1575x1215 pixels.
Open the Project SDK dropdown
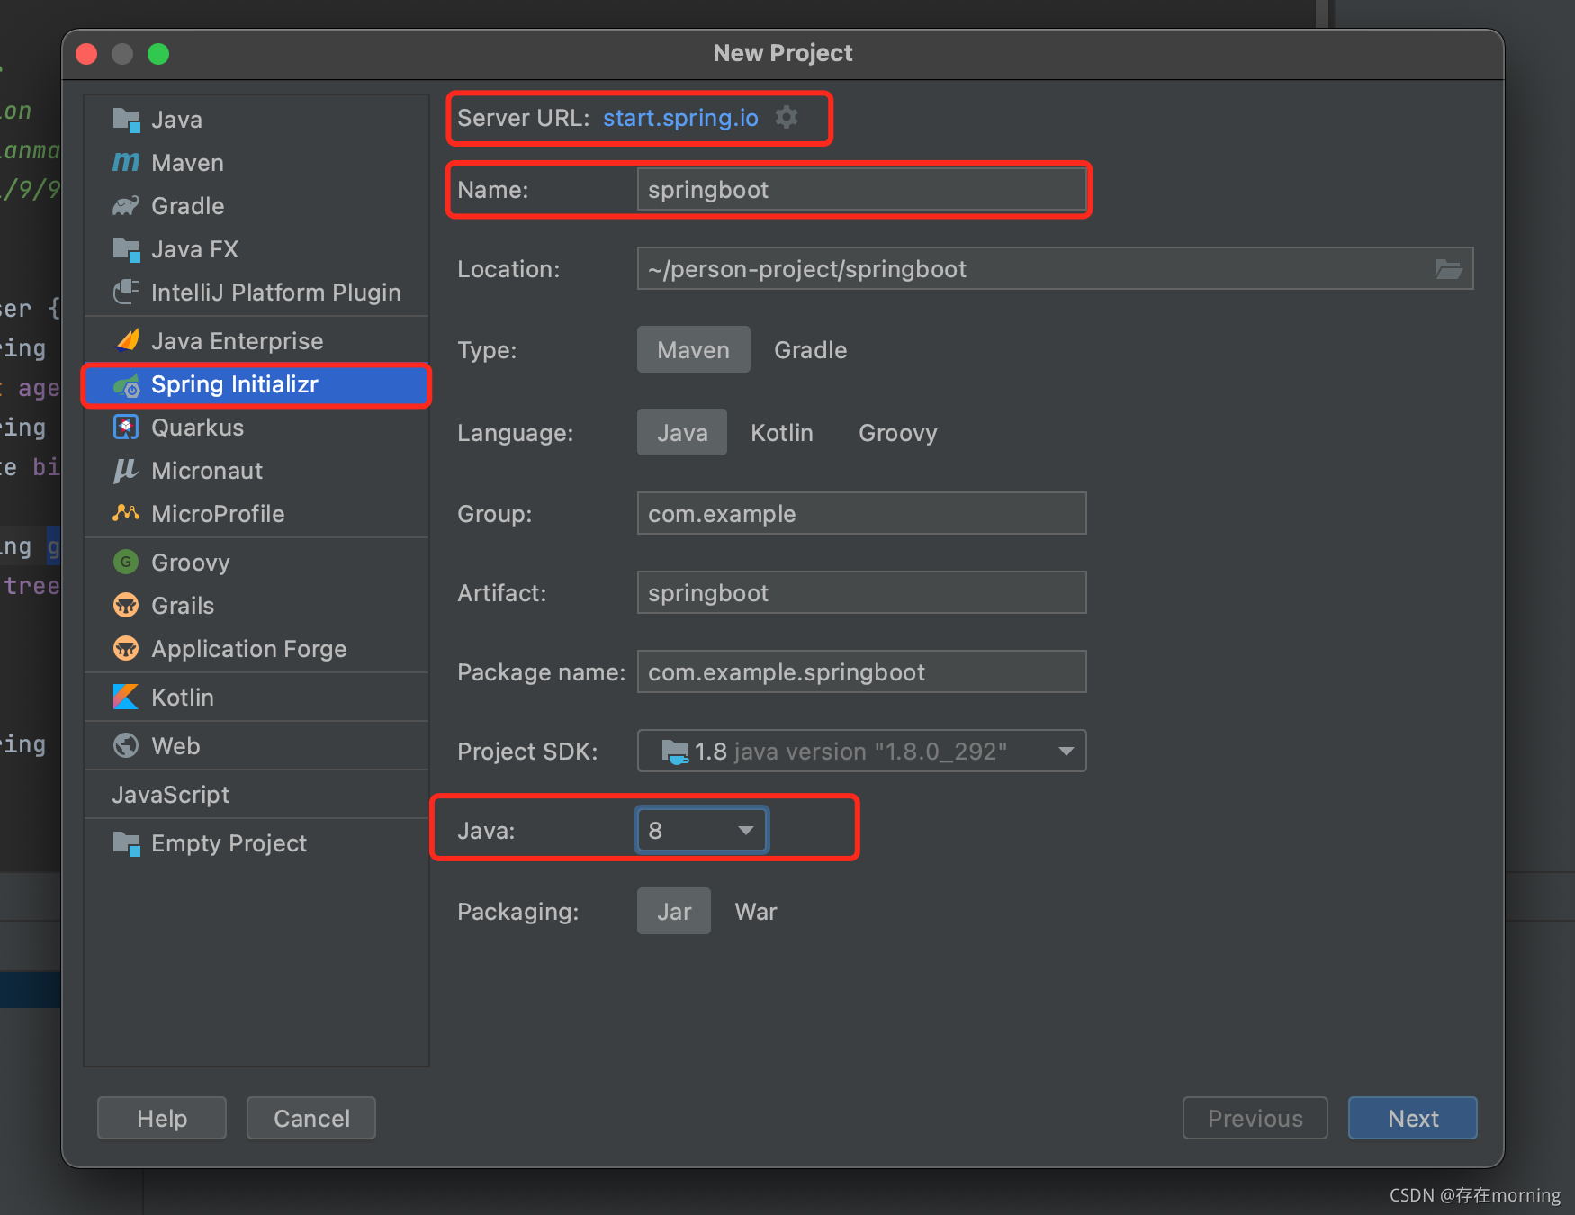click(x=861, y=751)
